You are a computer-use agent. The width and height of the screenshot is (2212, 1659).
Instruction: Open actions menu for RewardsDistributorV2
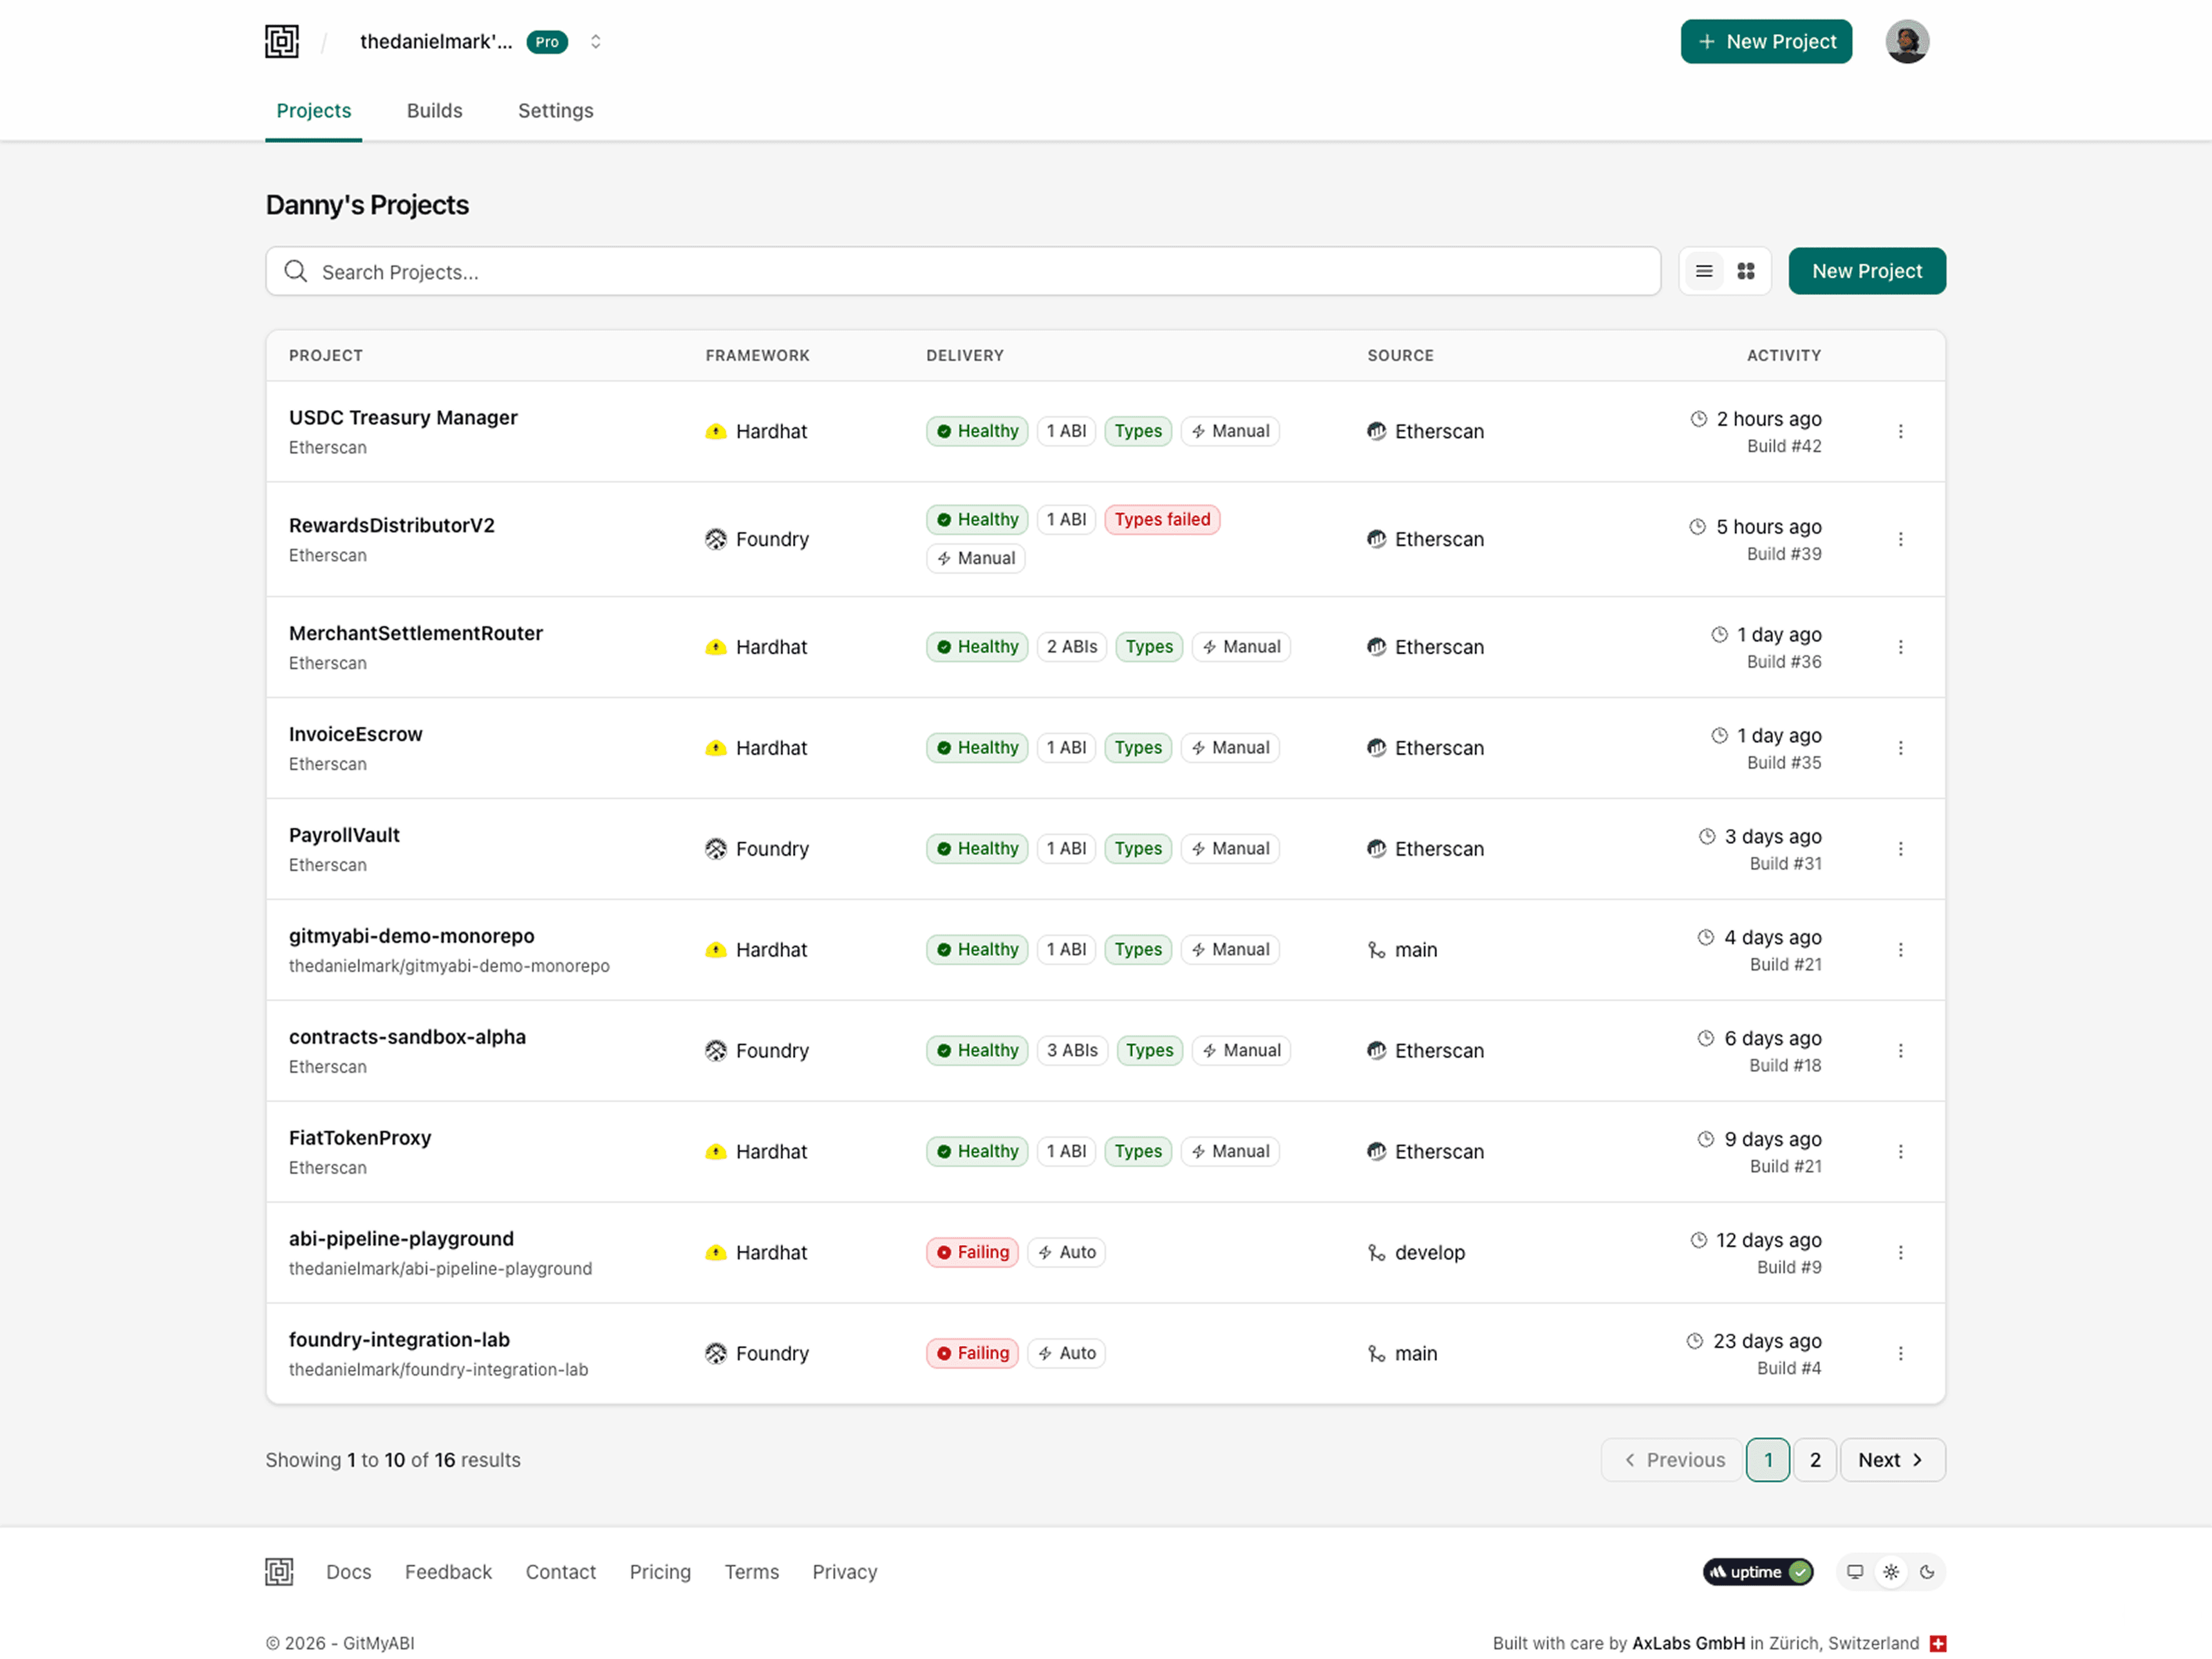pos(1900,539)
